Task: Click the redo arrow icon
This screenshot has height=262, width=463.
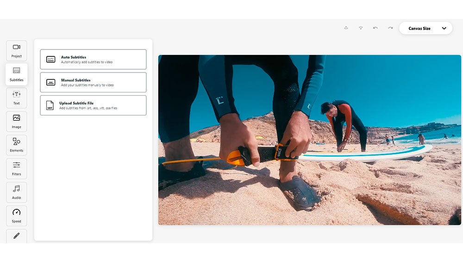Action: tap(390, 28)
